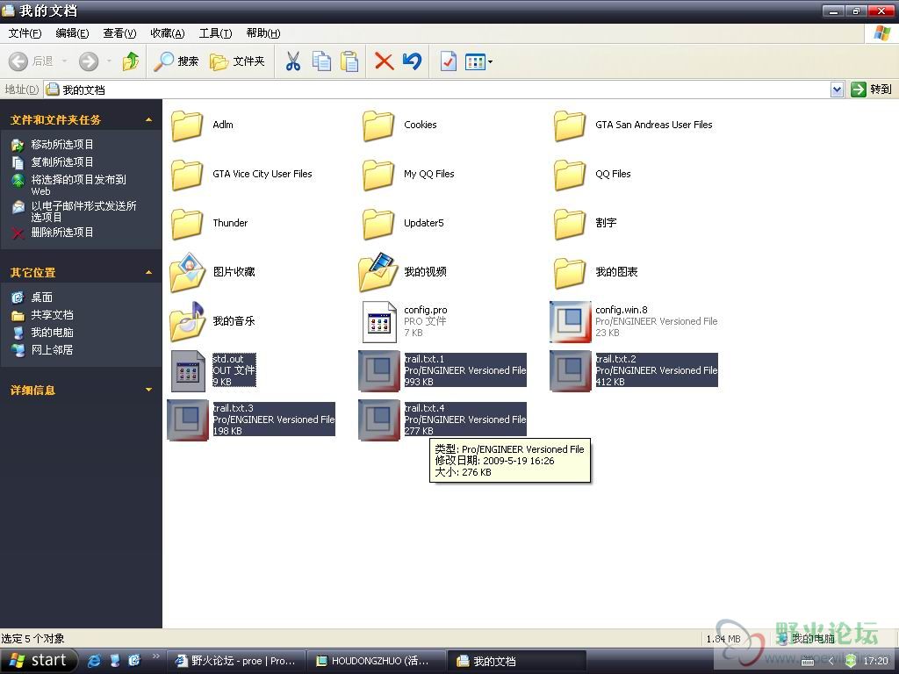
Task: Select the GTA San Andreas User Files folder
Action: (570, 125)
